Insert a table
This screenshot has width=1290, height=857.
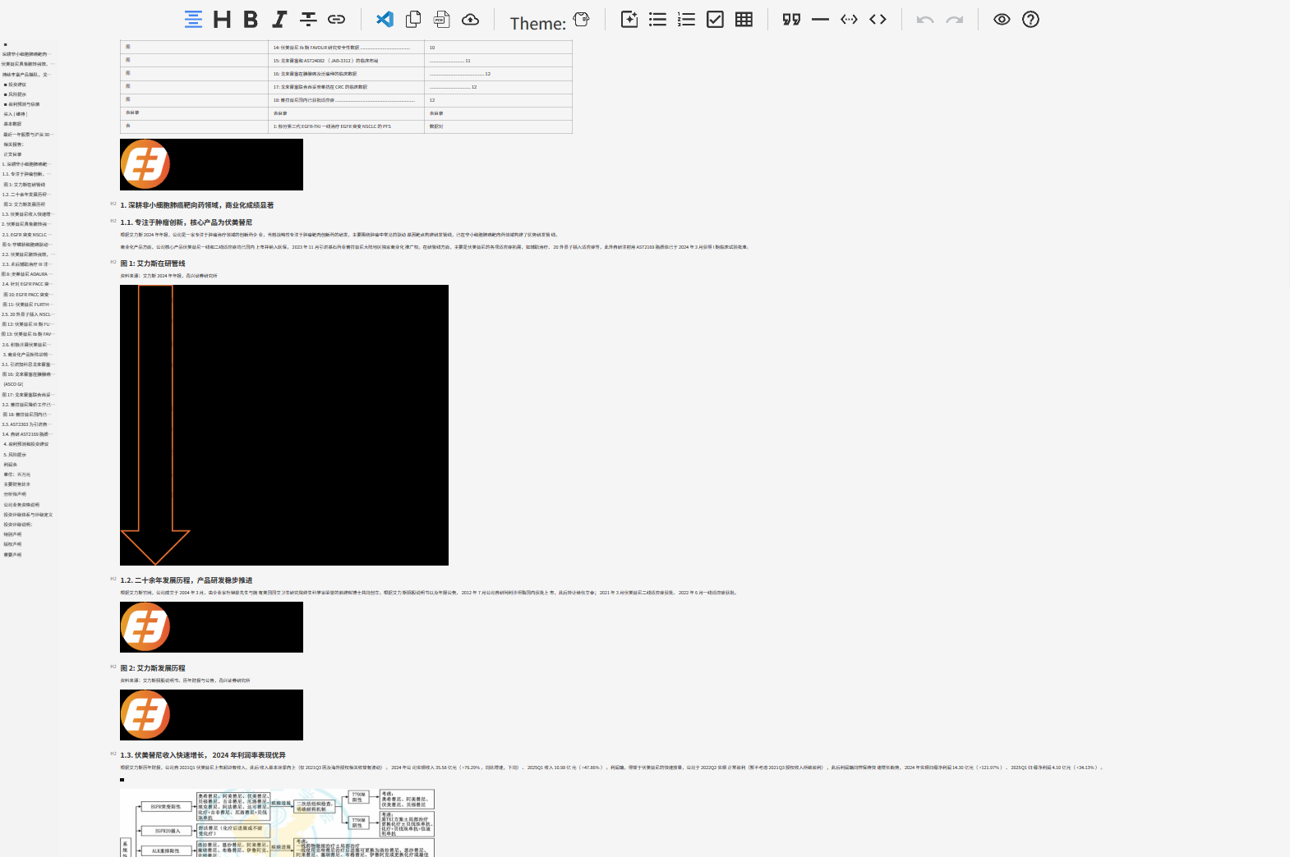click(744, 20)
